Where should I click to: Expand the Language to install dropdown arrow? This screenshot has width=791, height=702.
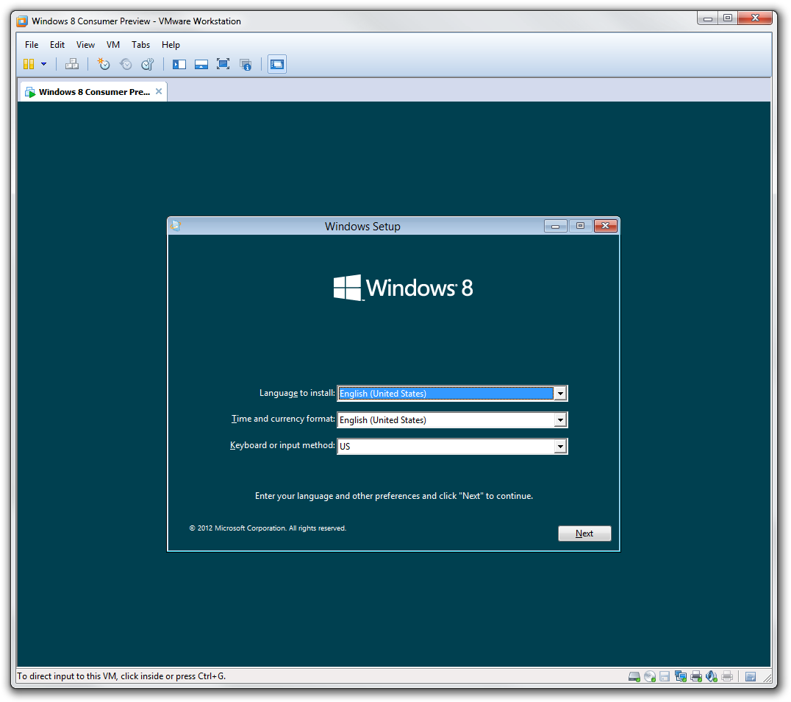click(560, 394)
